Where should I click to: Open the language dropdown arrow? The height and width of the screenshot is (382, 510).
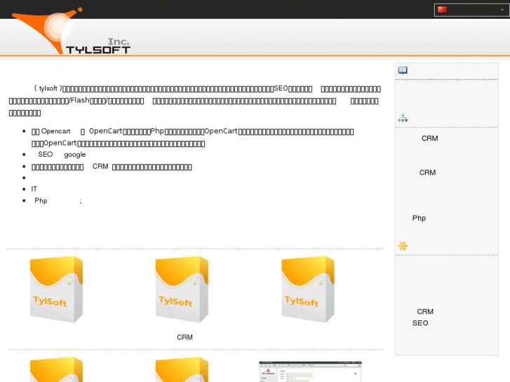pos(502,10)
